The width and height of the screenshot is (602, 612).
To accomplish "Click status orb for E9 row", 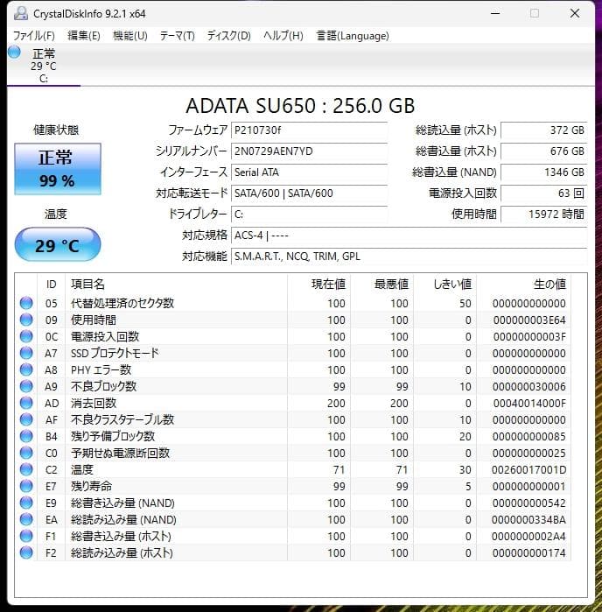I will pos(26,503).
